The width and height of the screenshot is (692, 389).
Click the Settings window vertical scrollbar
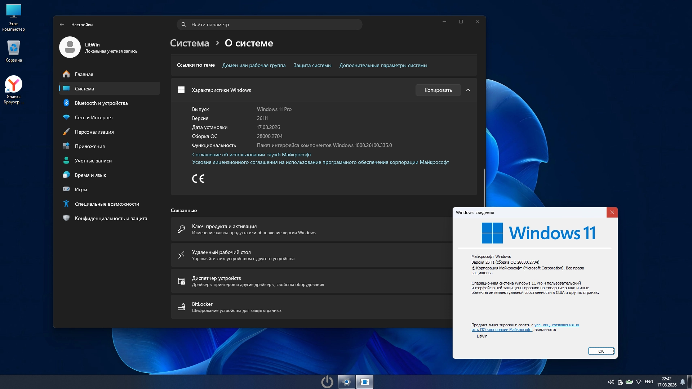pyautogui.click(x=484, y=187)
